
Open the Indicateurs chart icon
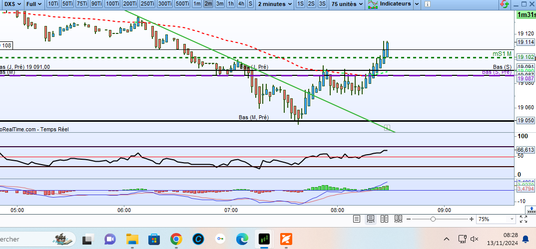click(x=373, y=4)
